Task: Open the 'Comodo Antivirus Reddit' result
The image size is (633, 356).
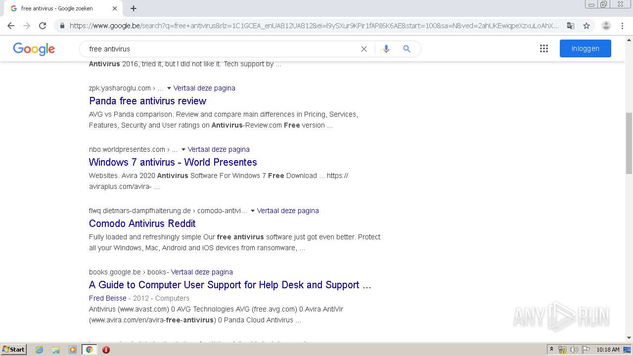Action: pos(142,223)
